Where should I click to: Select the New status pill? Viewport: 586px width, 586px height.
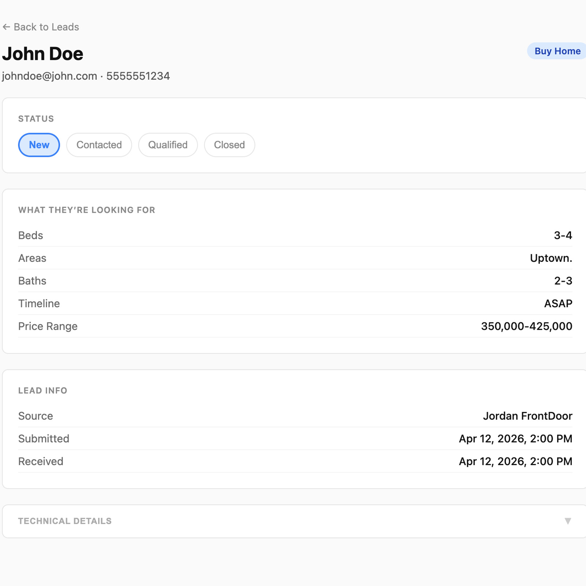coord(39,145)
